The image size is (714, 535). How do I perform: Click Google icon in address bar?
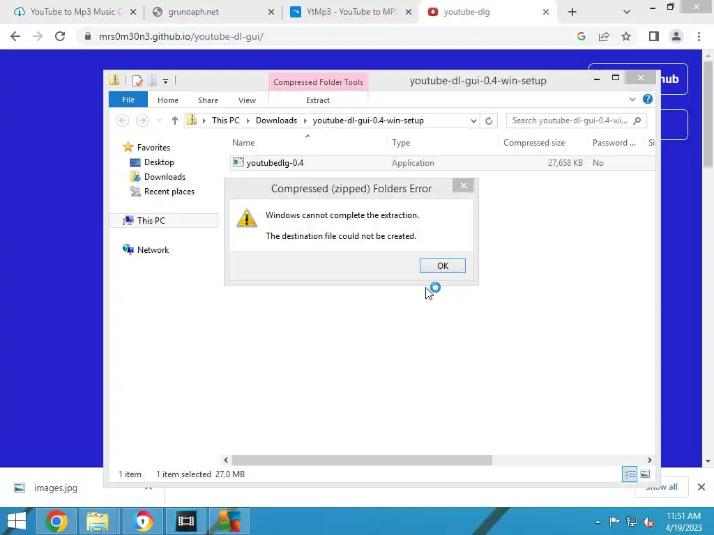pos(581,36)
